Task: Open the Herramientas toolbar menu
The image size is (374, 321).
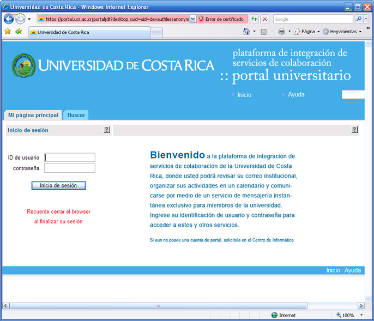Action: tap(342, 32)
